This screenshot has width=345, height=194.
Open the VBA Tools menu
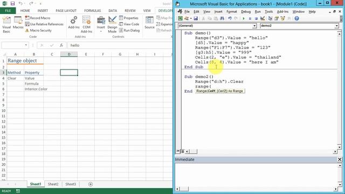tap(268, 12)
